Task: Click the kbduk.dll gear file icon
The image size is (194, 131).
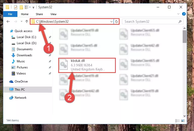Action: point(64,64)
